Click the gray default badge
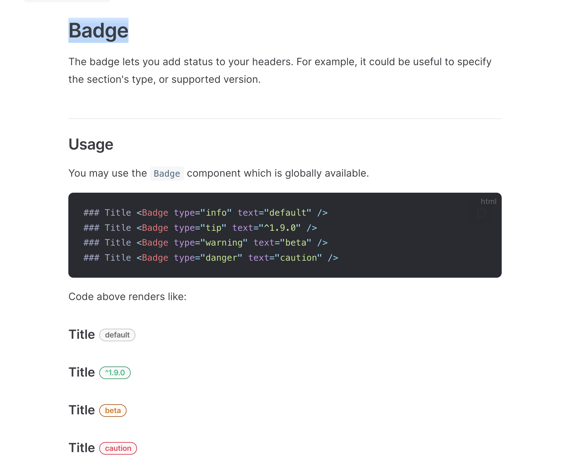 click(117, 335)
